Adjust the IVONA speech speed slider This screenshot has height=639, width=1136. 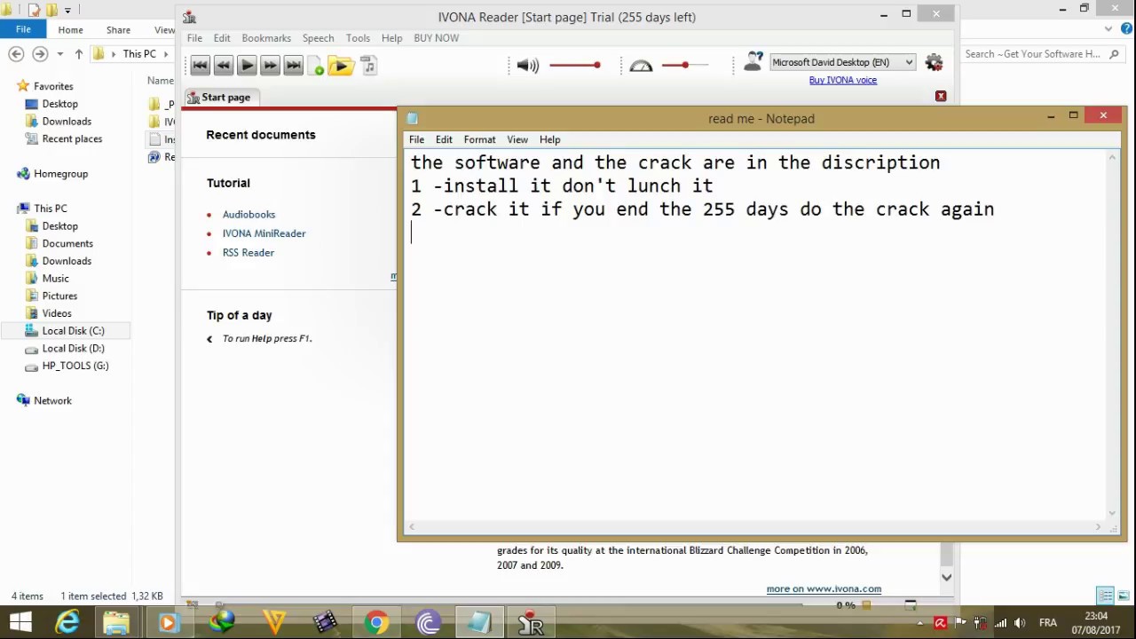pos(684,65)
